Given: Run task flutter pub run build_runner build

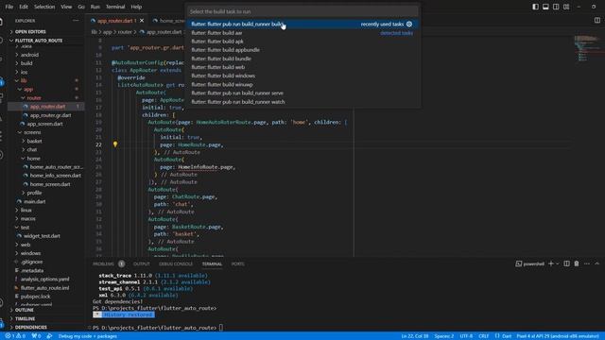Looking at the screenshot, I should (302, 24).
